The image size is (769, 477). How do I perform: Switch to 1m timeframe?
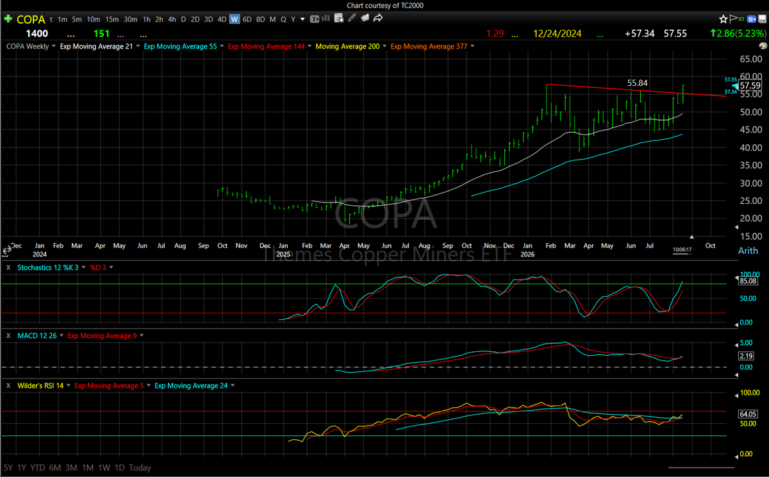point(63,19)
